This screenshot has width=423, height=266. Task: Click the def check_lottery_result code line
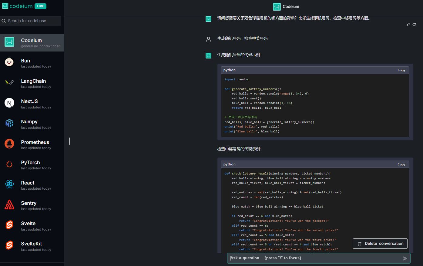click(x=277, y=174)
